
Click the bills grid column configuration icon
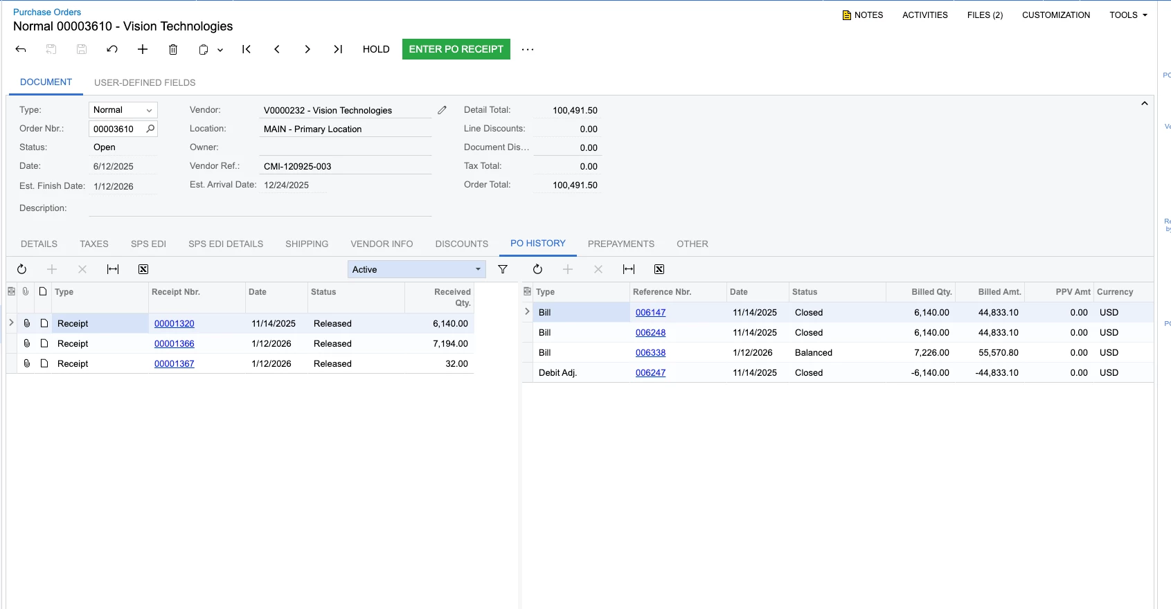point(527,291)
